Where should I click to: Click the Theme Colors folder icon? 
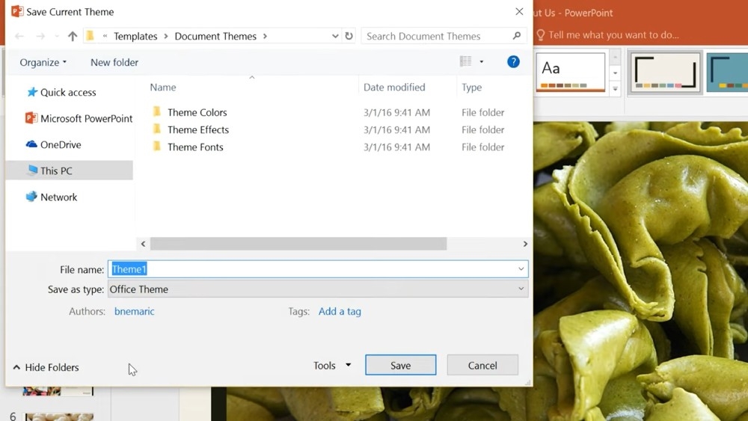click(x=156, y=112)
